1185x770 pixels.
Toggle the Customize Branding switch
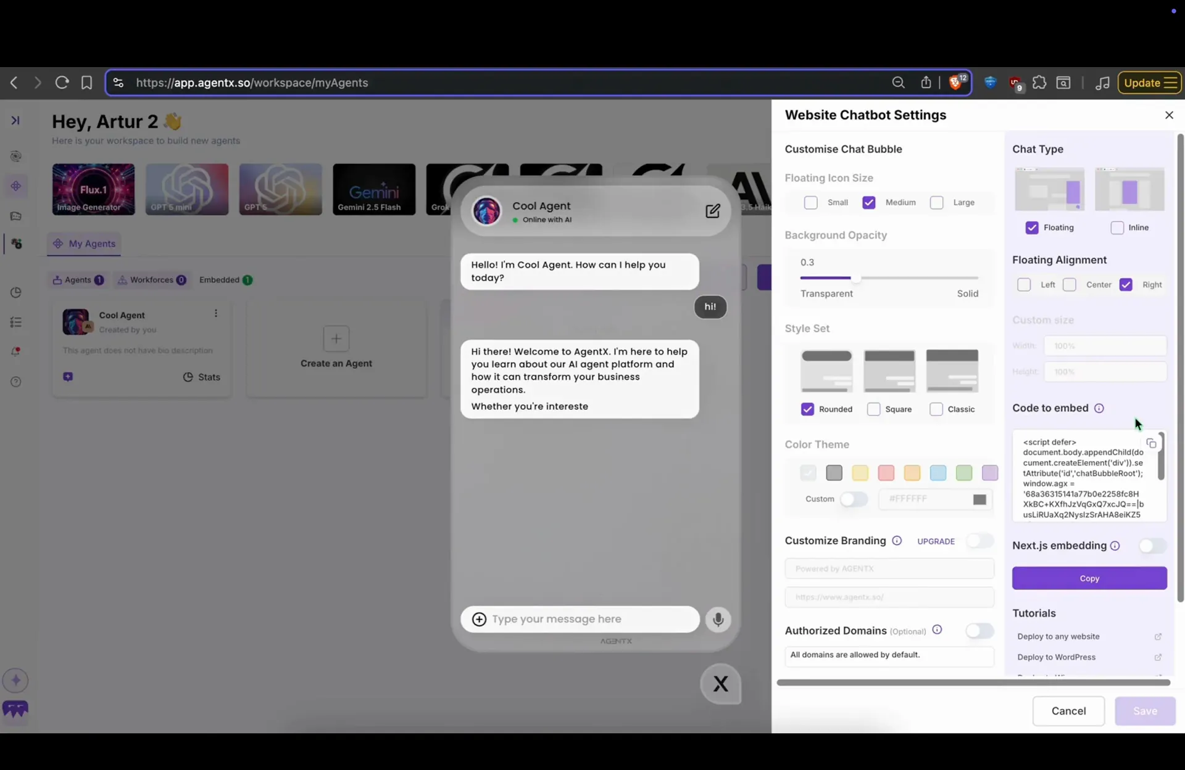click(979, 541)
